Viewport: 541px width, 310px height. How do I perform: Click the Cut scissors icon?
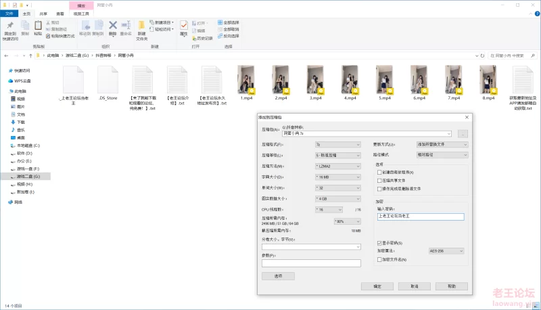coord(48,22)
